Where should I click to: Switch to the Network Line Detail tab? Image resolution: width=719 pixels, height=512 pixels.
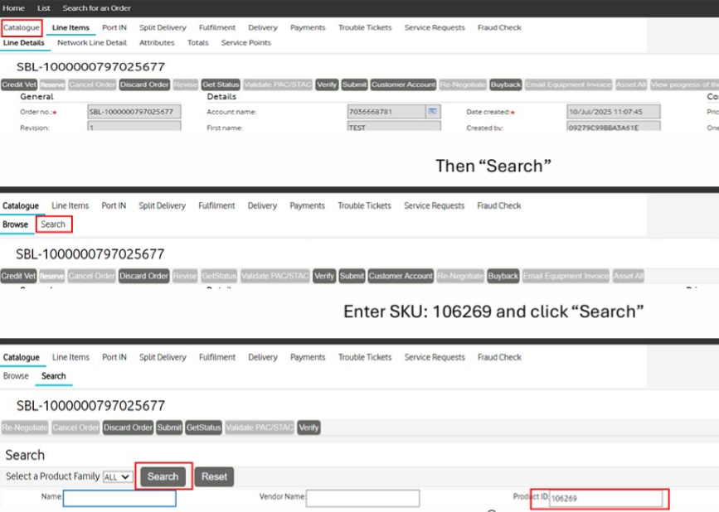point(92,42)
